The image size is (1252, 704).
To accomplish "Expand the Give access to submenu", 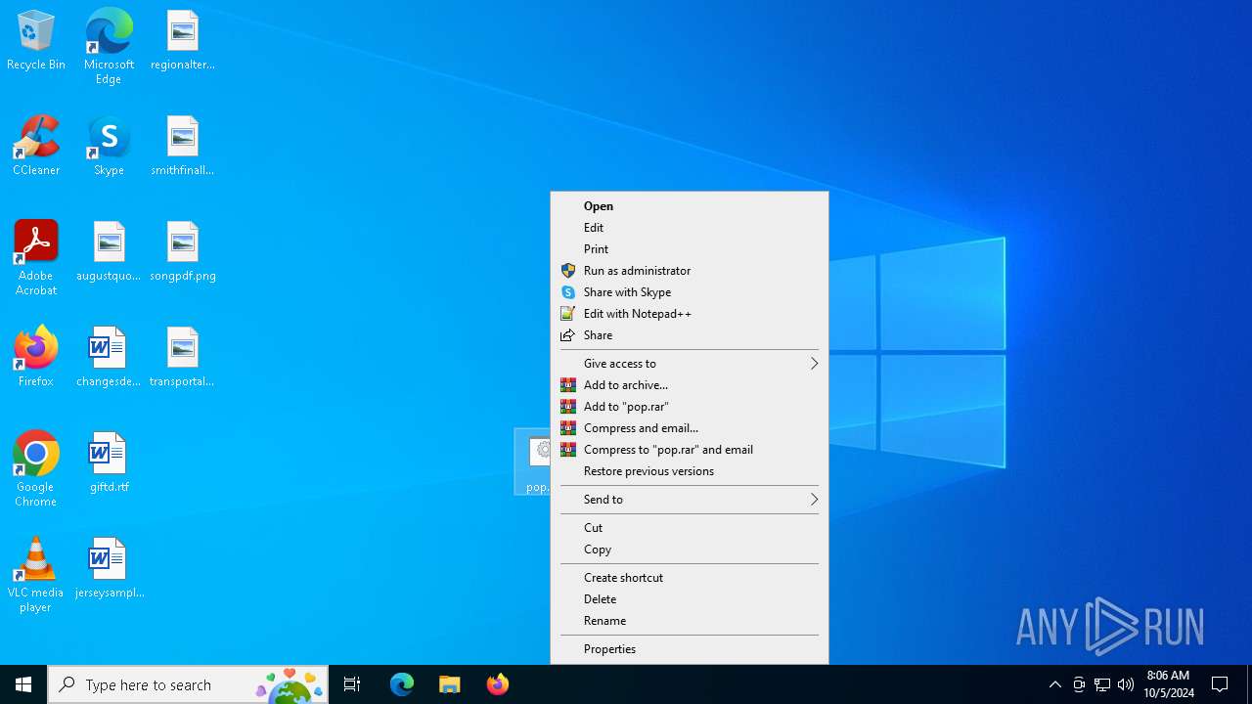I will [x=690, y=364].
